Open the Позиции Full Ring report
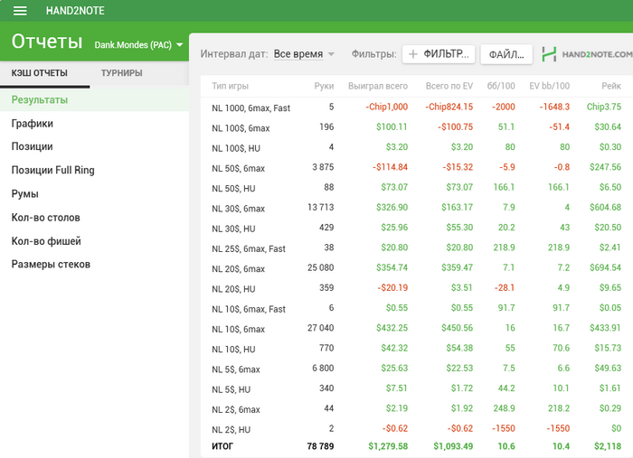 (52, 170)
